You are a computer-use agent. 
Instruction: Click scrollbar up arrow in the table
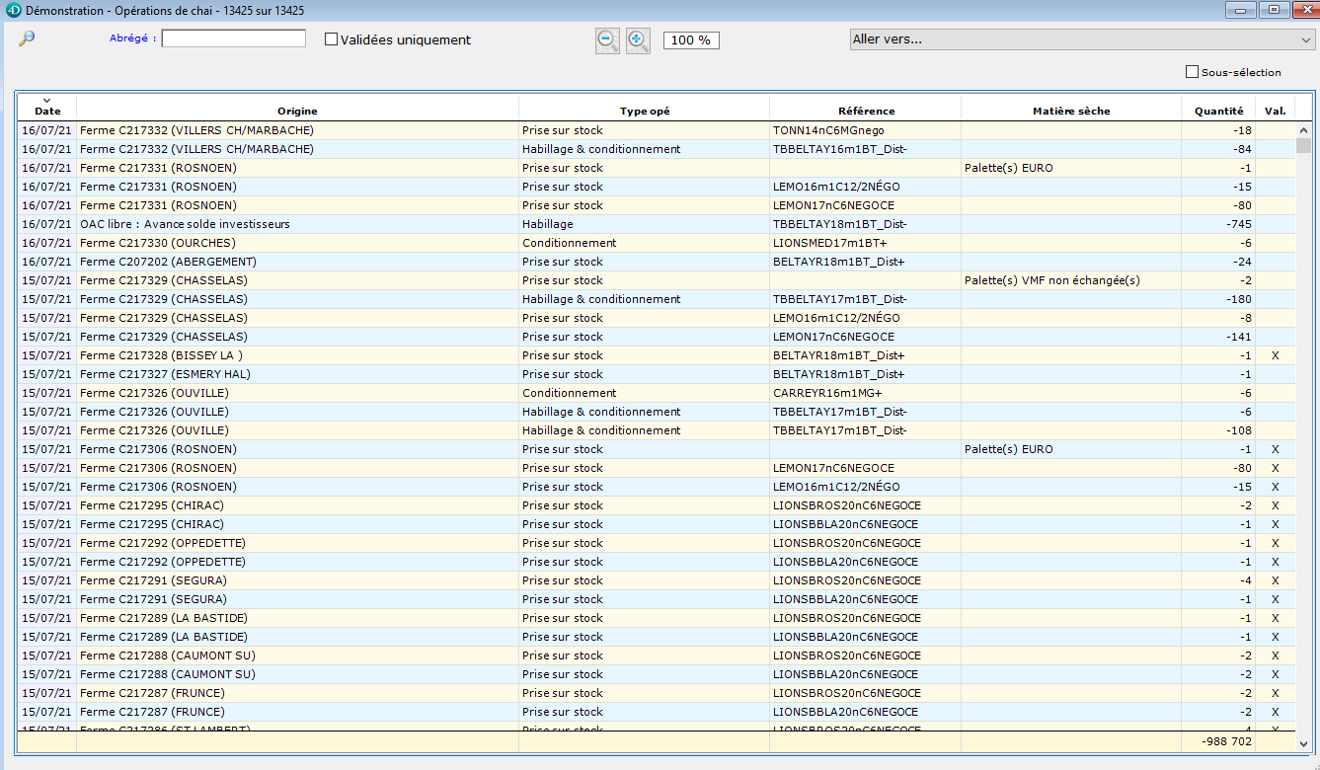[1303, 129]
